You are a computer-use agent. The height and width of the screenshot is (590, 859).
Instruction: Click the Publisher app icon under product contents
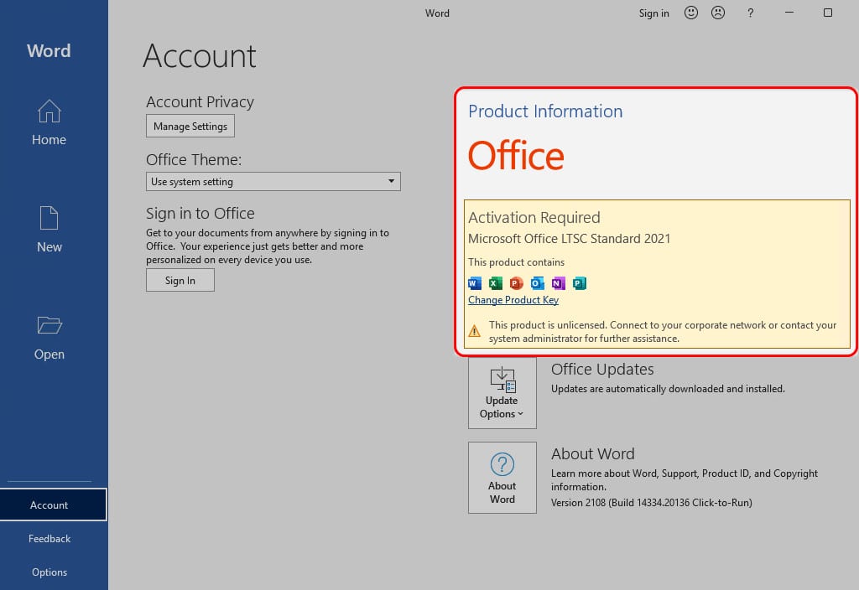(x=579, y=283)
